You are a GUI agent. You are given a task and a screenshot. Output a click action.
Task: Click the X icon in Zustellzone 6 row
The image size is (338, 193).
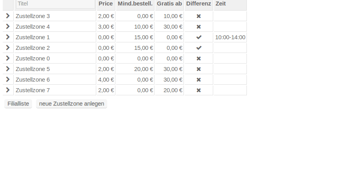tap(199, 80)
